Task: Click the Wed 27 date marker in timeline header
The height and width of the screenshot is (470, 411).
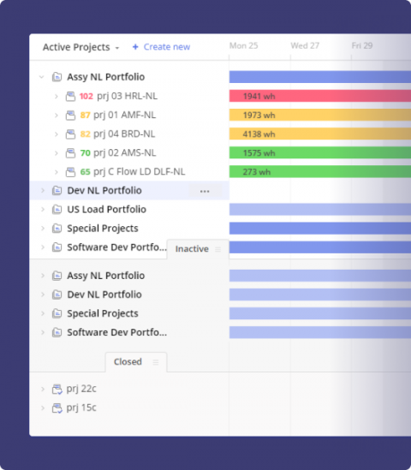Action: [x=305, y=45]
